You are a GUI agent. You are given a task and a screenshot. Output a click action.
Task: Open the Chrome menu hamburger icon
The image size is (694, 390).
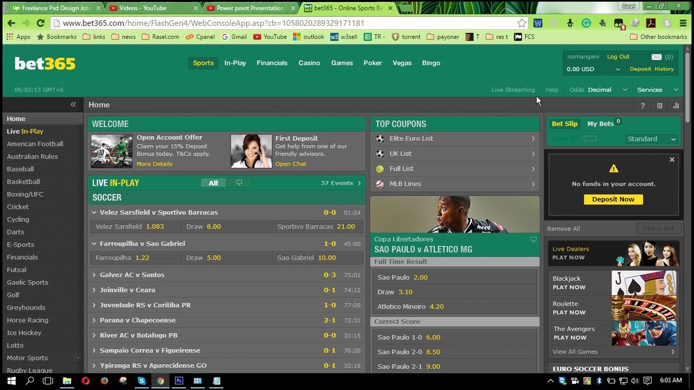click(683, 23)
